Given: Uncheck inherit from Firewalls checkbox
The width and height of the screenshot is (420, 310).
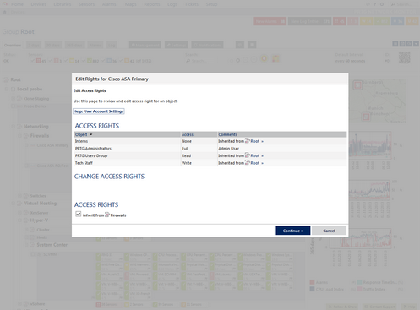Looking at the screenshot, I should (79, 215).
